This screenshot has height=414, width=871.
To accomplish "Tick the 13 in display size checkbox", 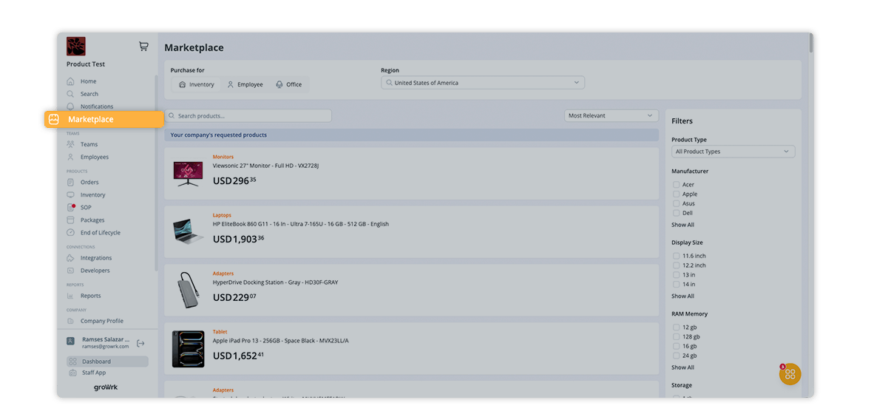I will point(677,275).
